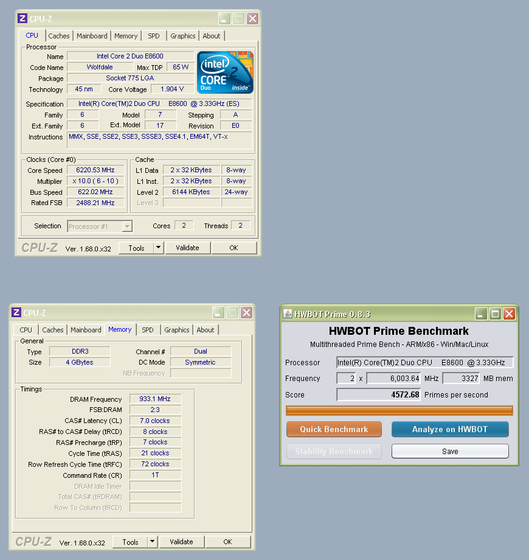Click the Core Speed value 6220.53 MHz

pyautogui.click(x=95, y=170)
